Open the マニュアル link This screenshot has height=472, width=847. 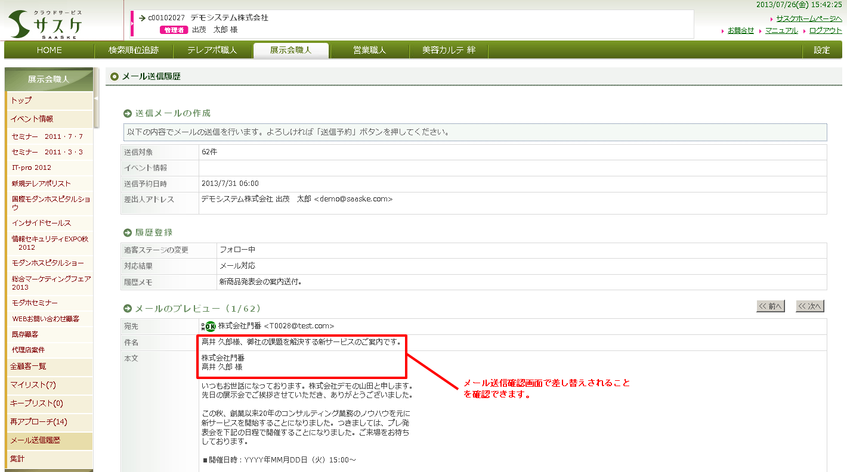point(781,30)
